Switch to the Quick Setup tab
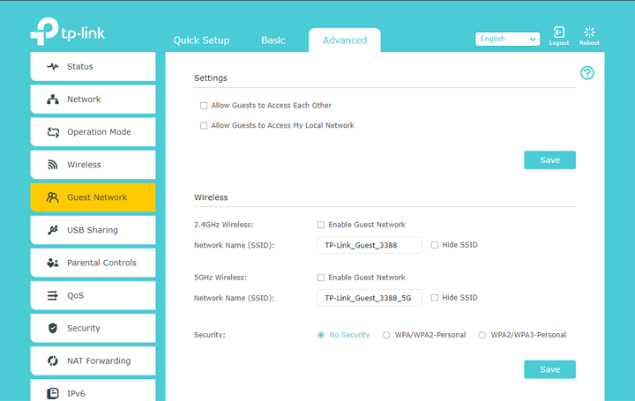Image resolution: width=635 pixels, height=401 pixels. 201,41
